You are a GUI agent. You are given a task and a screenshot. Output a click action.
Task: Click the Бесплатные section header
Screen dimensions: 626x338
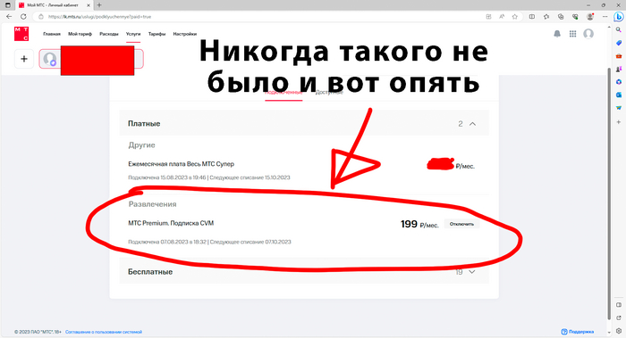(304, 272)
